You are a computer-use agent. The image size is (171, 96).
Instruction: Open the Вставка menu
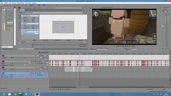tap(14, 3)
